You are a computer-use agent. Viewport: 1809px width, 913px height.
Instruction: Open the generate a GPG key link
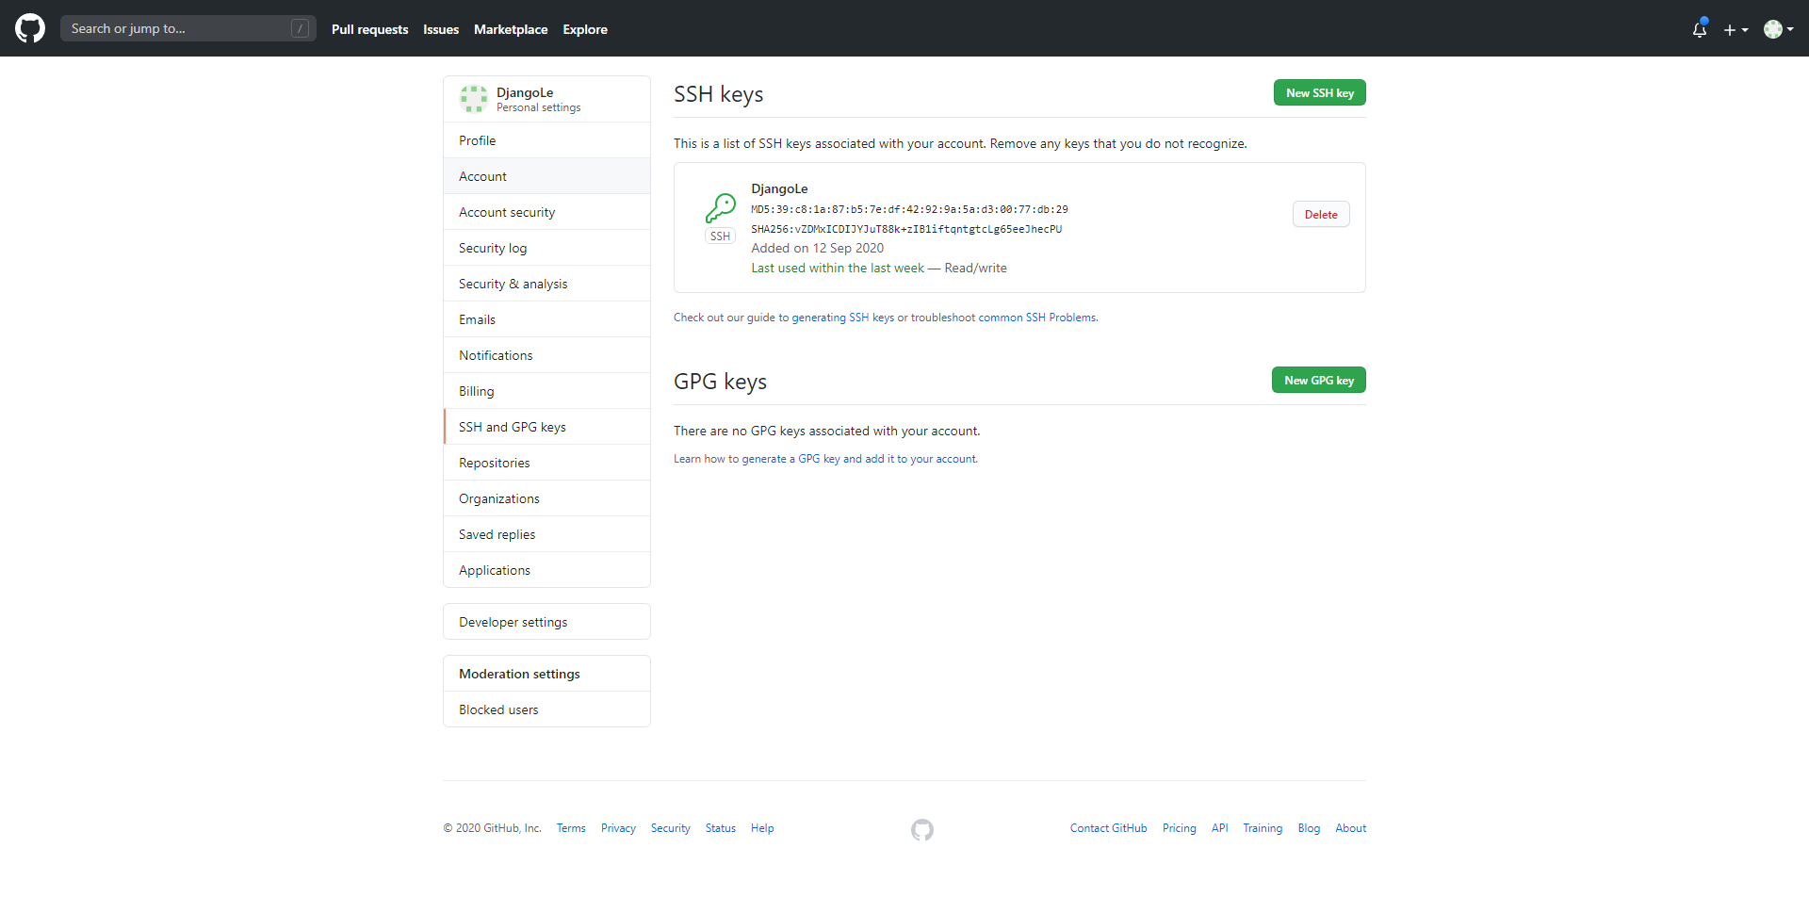[x=859, y=459]
